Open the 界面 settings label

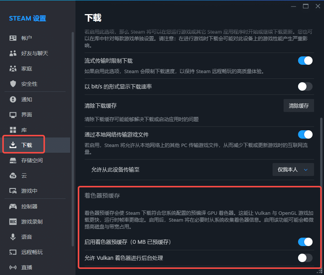pyautogui.click(x=27, y=115)
